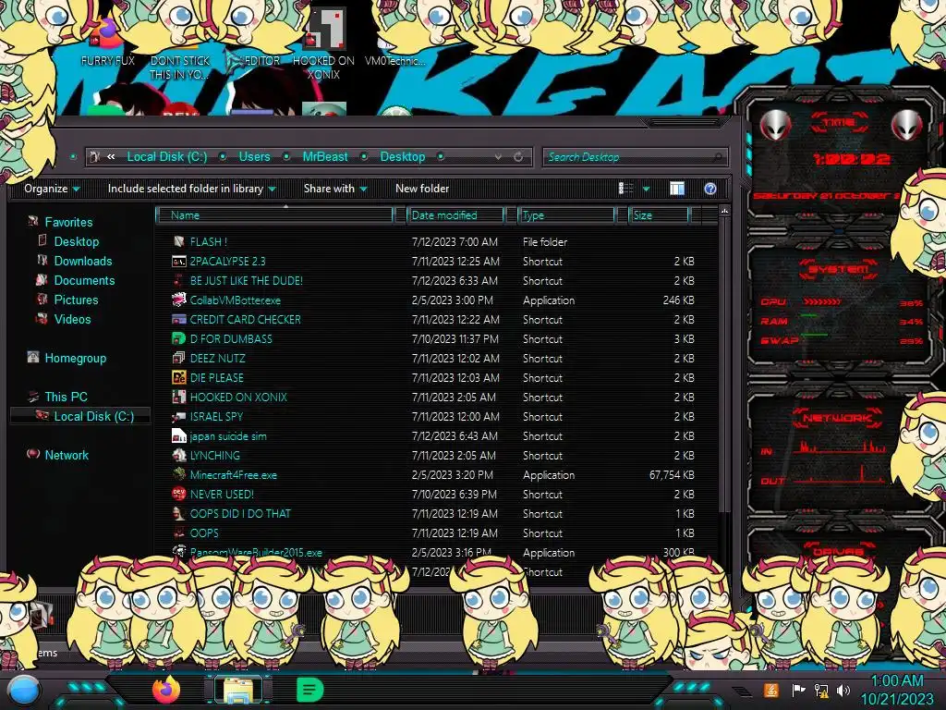Sort by Date modified column header
The width and height of the screenshot is (946, 710).
coord(455,214)
